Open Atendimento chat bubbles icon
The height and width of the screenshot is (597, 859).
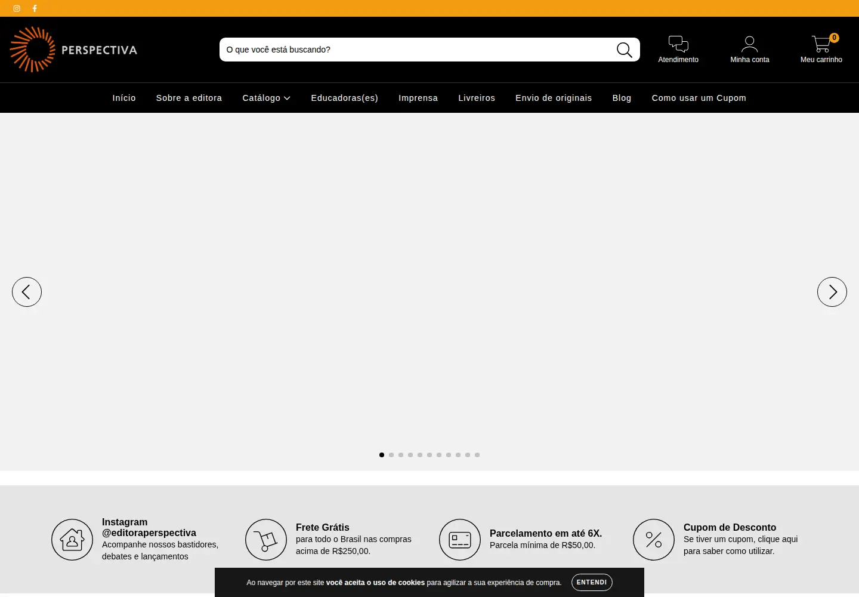[678, 44]
